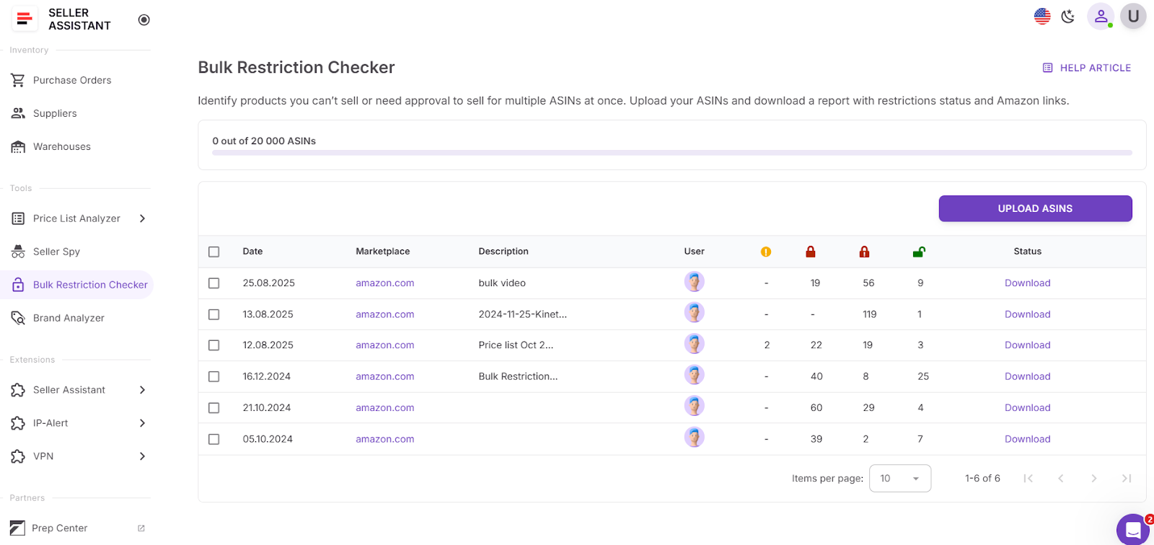The width and height of the screenshot is (1154, 545).
Task: Click the gray U user avatar
Action: click(1133, 17)
